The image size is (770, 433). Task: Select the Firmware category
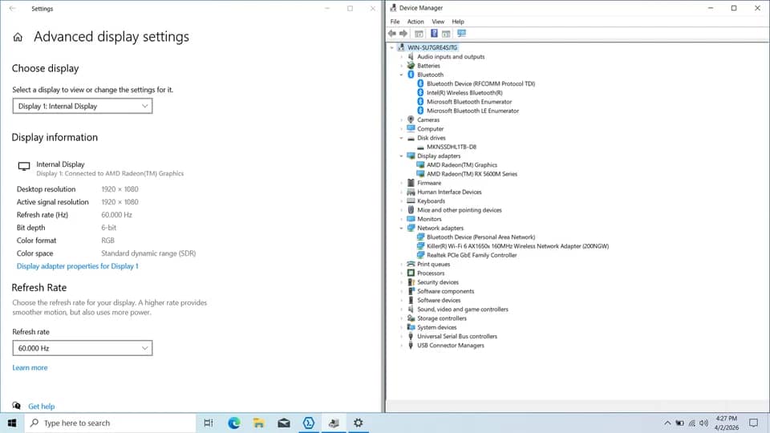tap(429, 183)
